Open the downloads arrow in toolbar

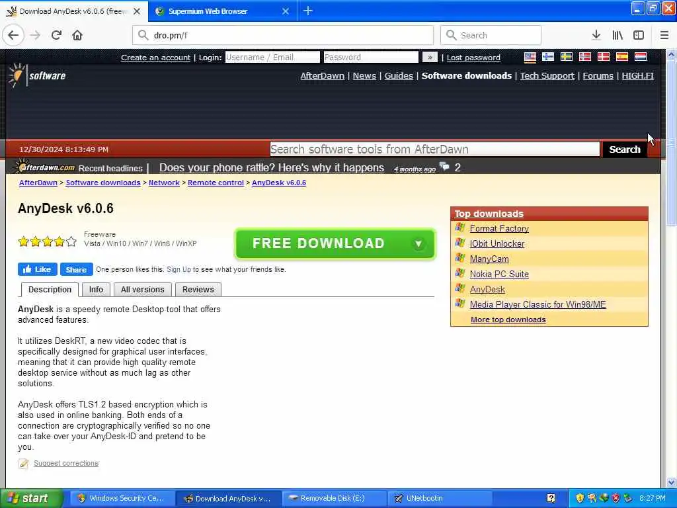coord(596,35)
